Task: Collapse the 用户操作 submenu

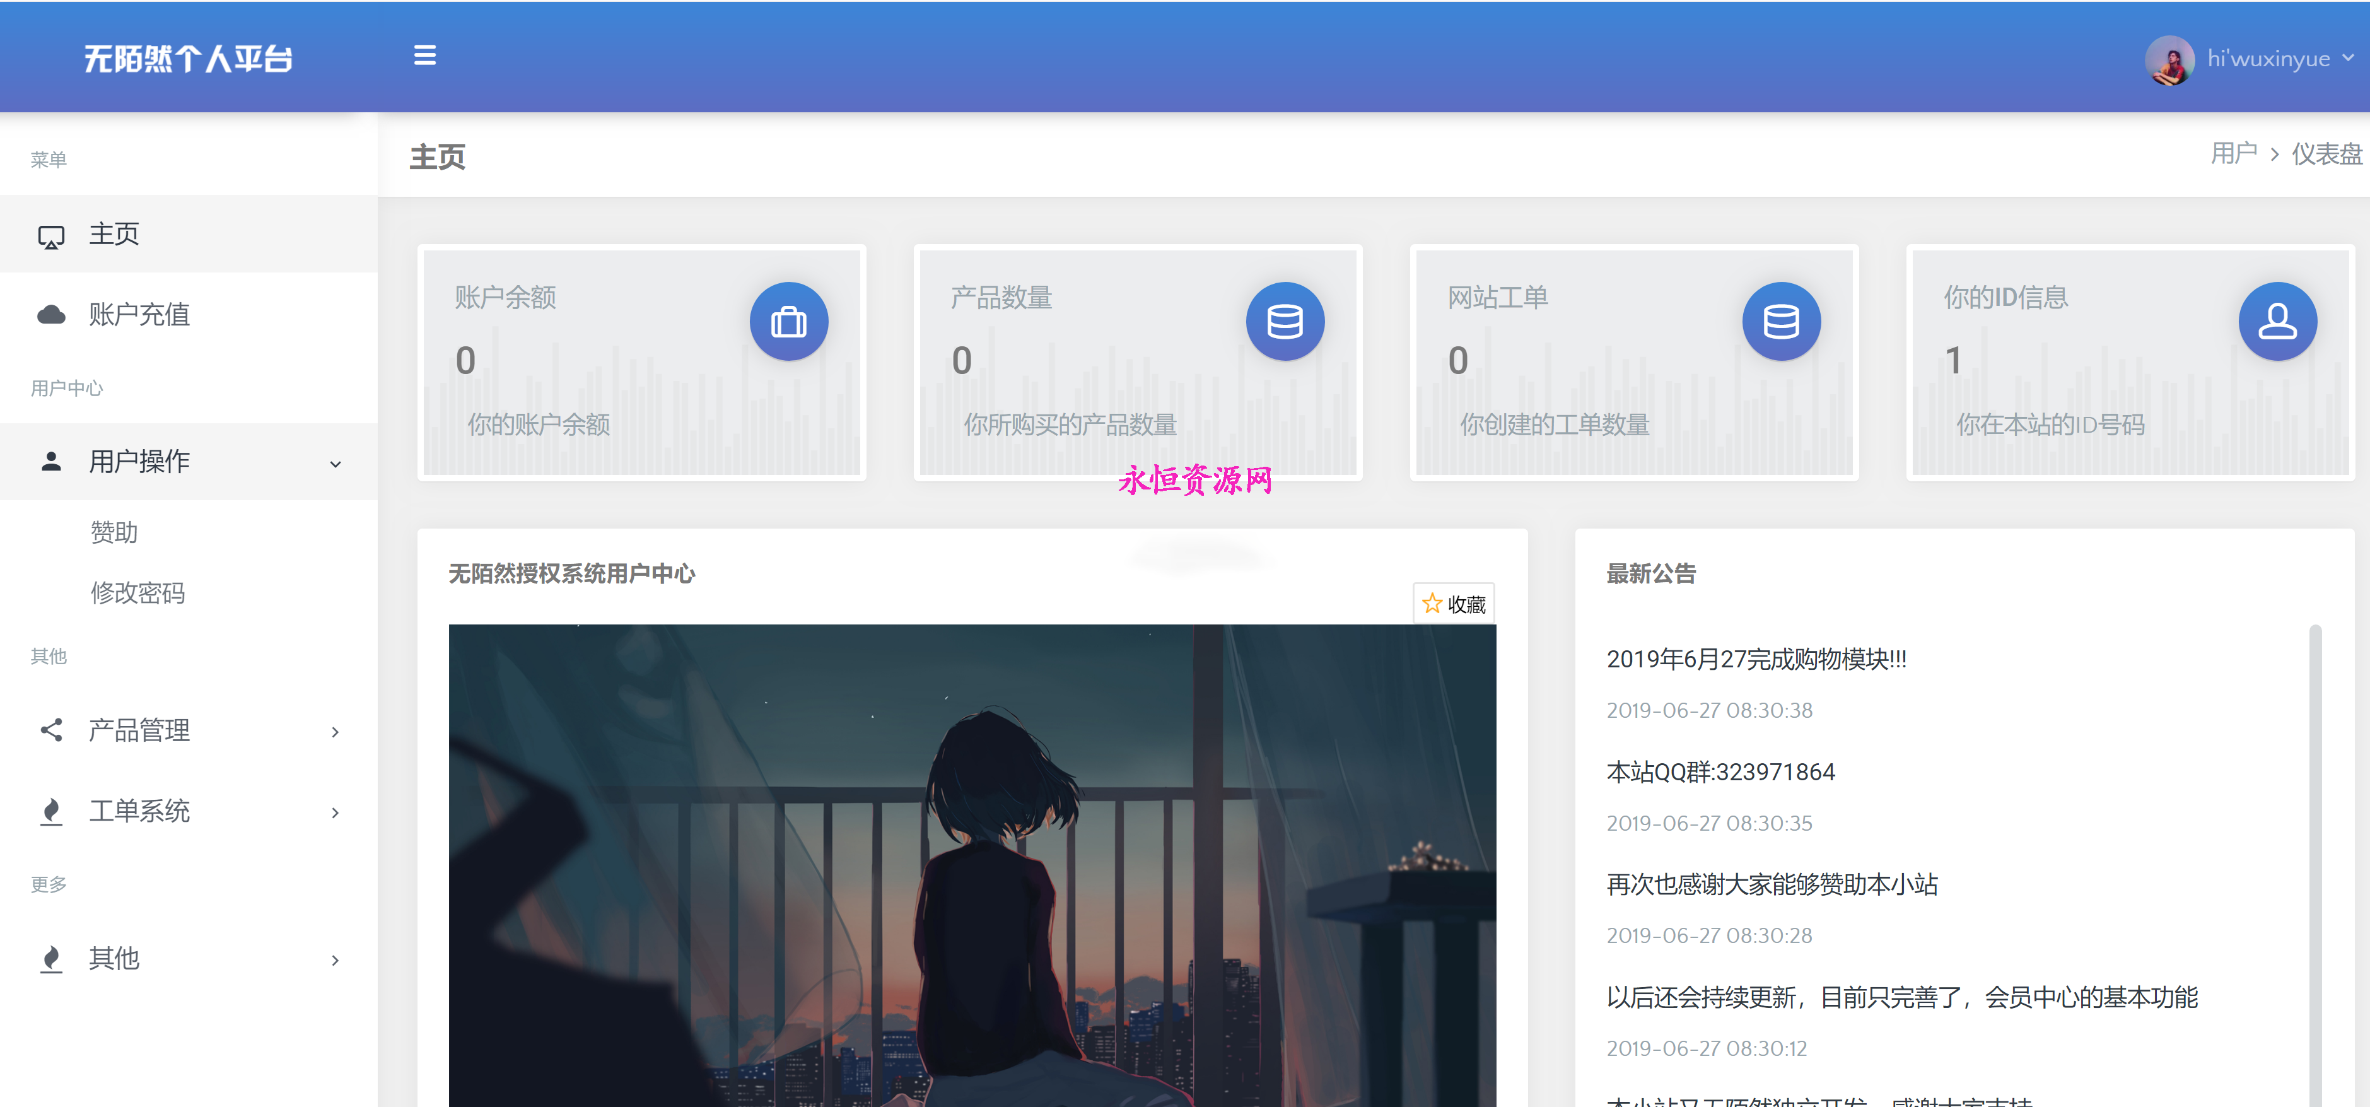Action: point(189,461)
